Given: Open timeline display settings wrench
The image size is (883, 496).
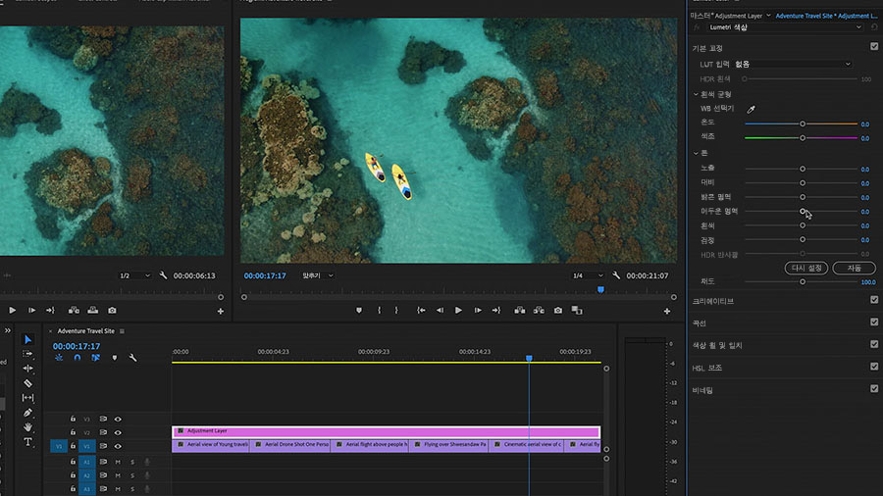Looking at the screenshot, I should pos(132,358).
